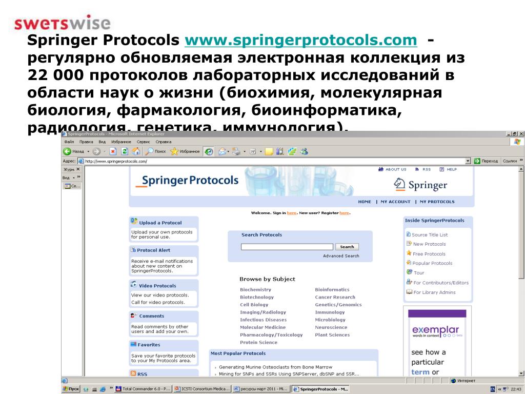Click the Tour globe icon

click(x=409, y=272)
